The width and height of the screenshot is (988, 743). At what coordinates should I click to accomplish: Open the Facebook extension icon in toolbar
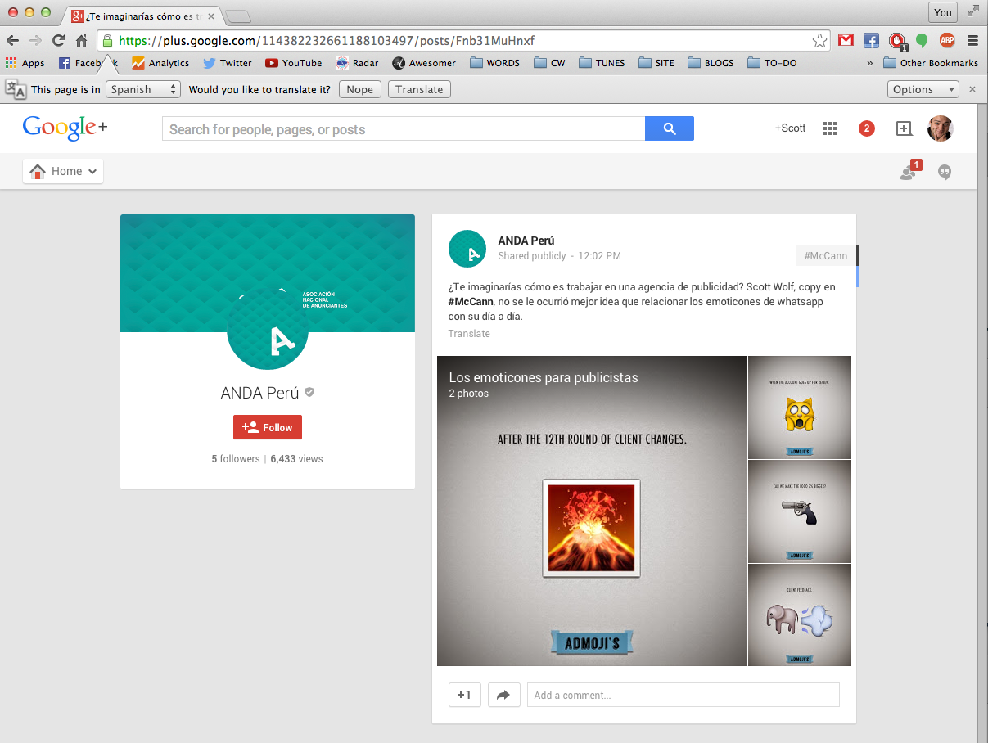[x=871, y=40]
